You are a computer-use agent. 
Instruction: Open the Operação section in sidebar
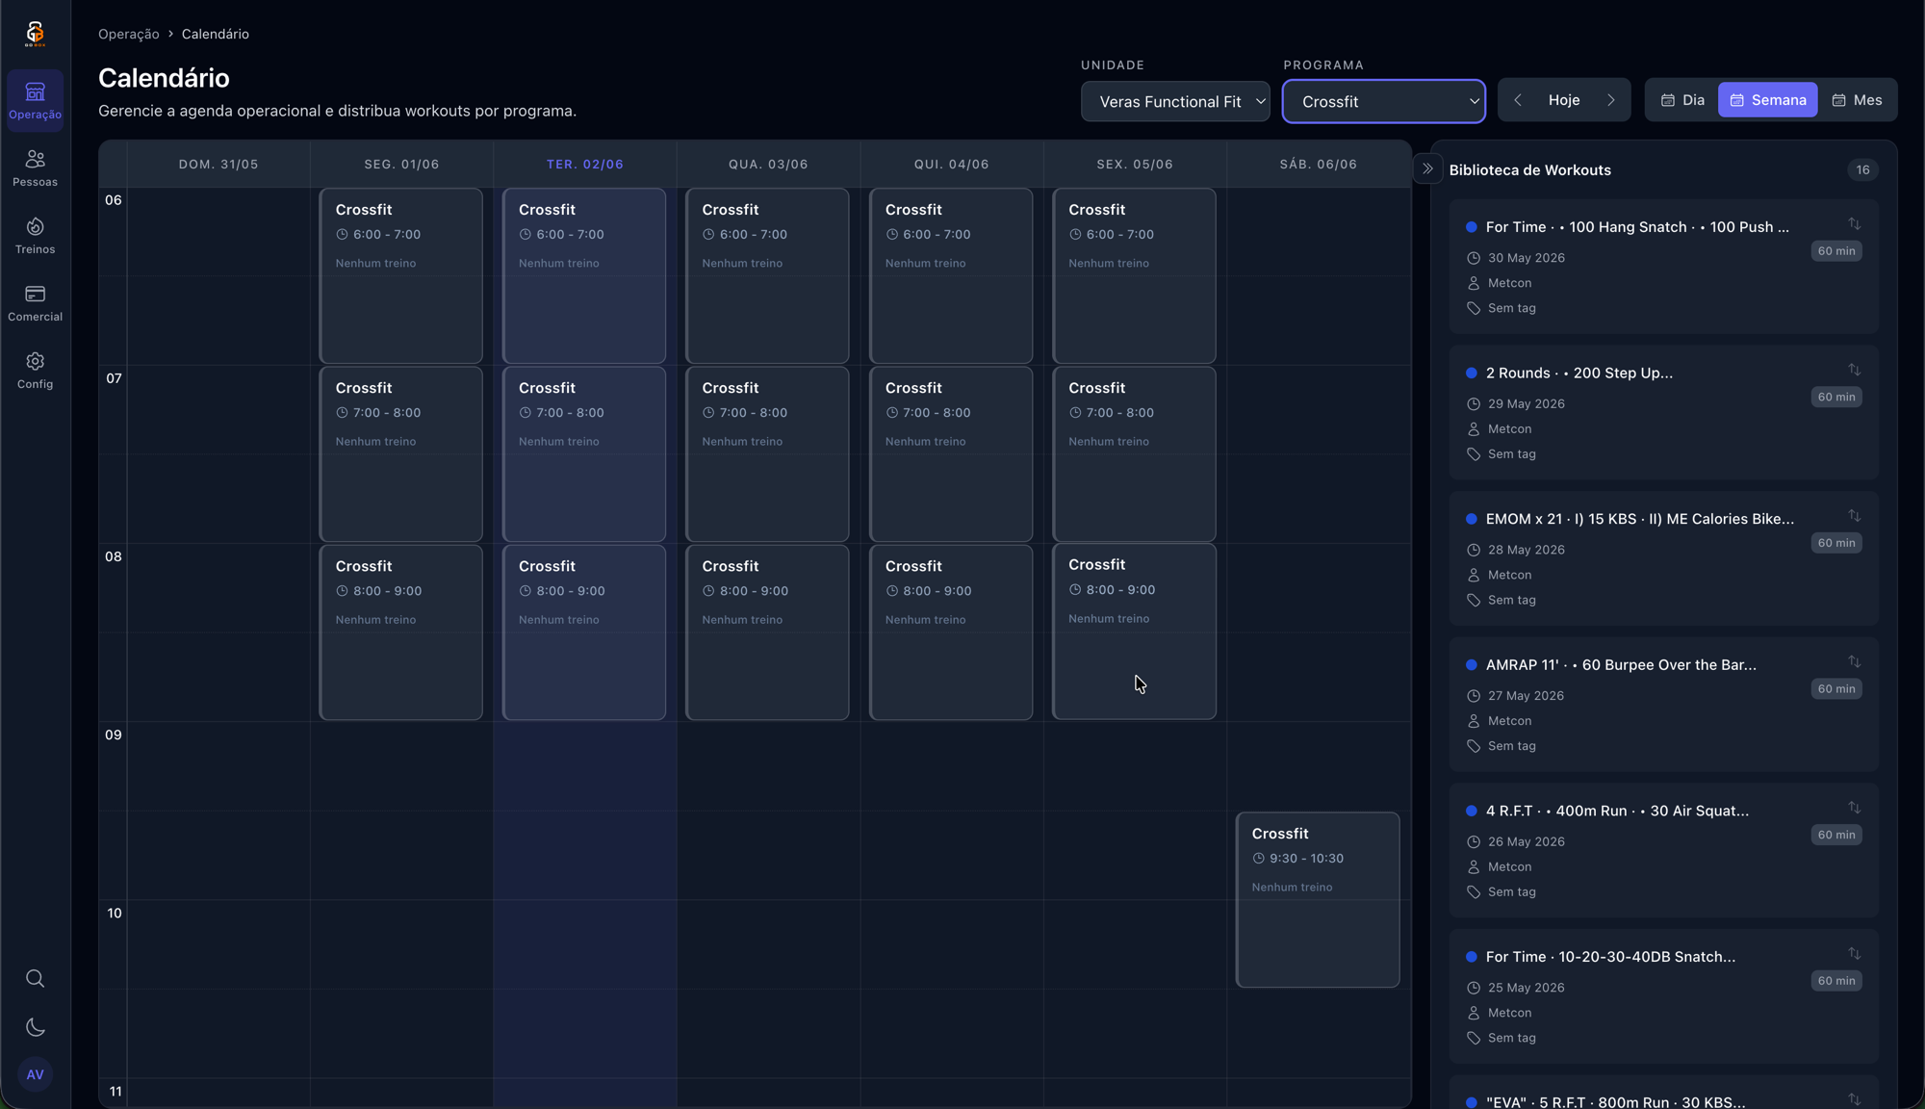tap(36, 100)
